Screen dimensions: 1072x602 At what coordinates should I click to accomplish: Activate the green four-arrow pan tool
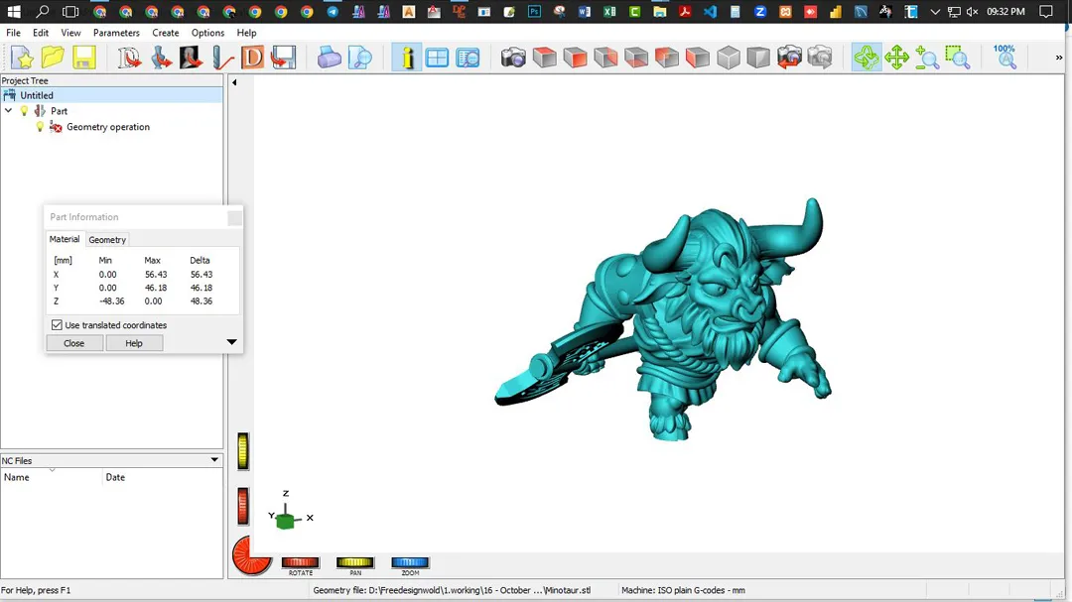click(x=896, y=59)
